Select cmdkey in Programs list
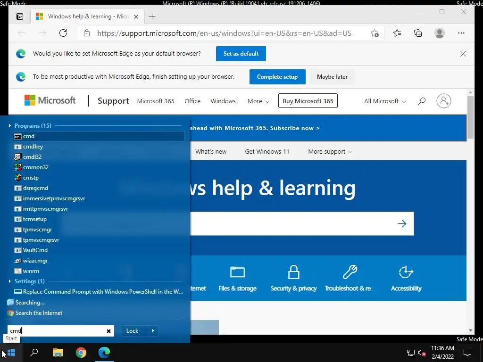Screen dimensions: 483x362 (x=99, y=147)
